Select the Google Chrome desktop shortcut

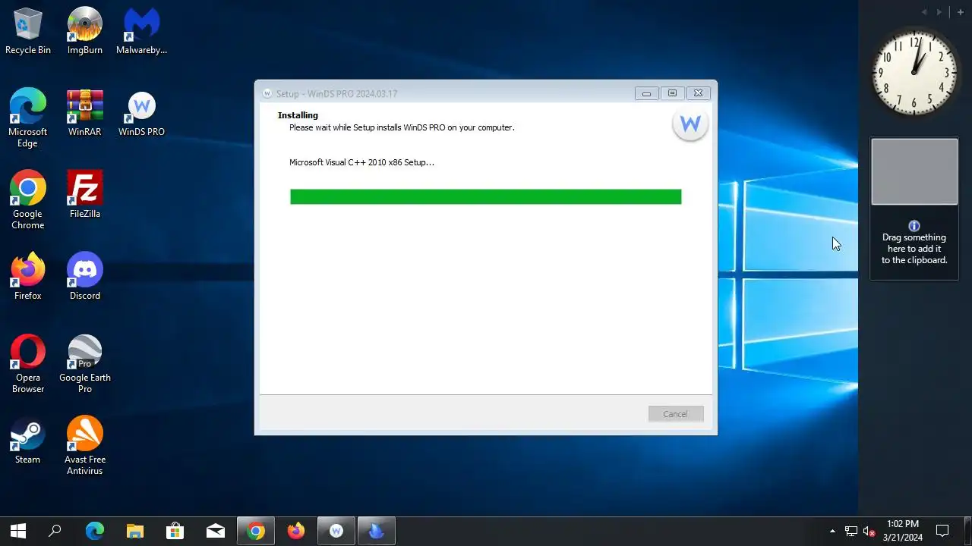coord(27,199)
